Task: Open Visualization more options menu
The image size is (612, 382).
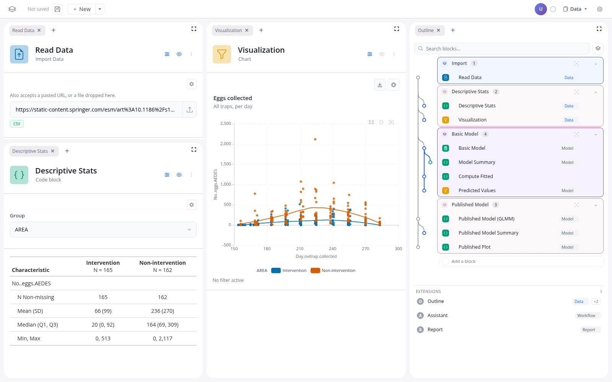Action: pos(394,54)
